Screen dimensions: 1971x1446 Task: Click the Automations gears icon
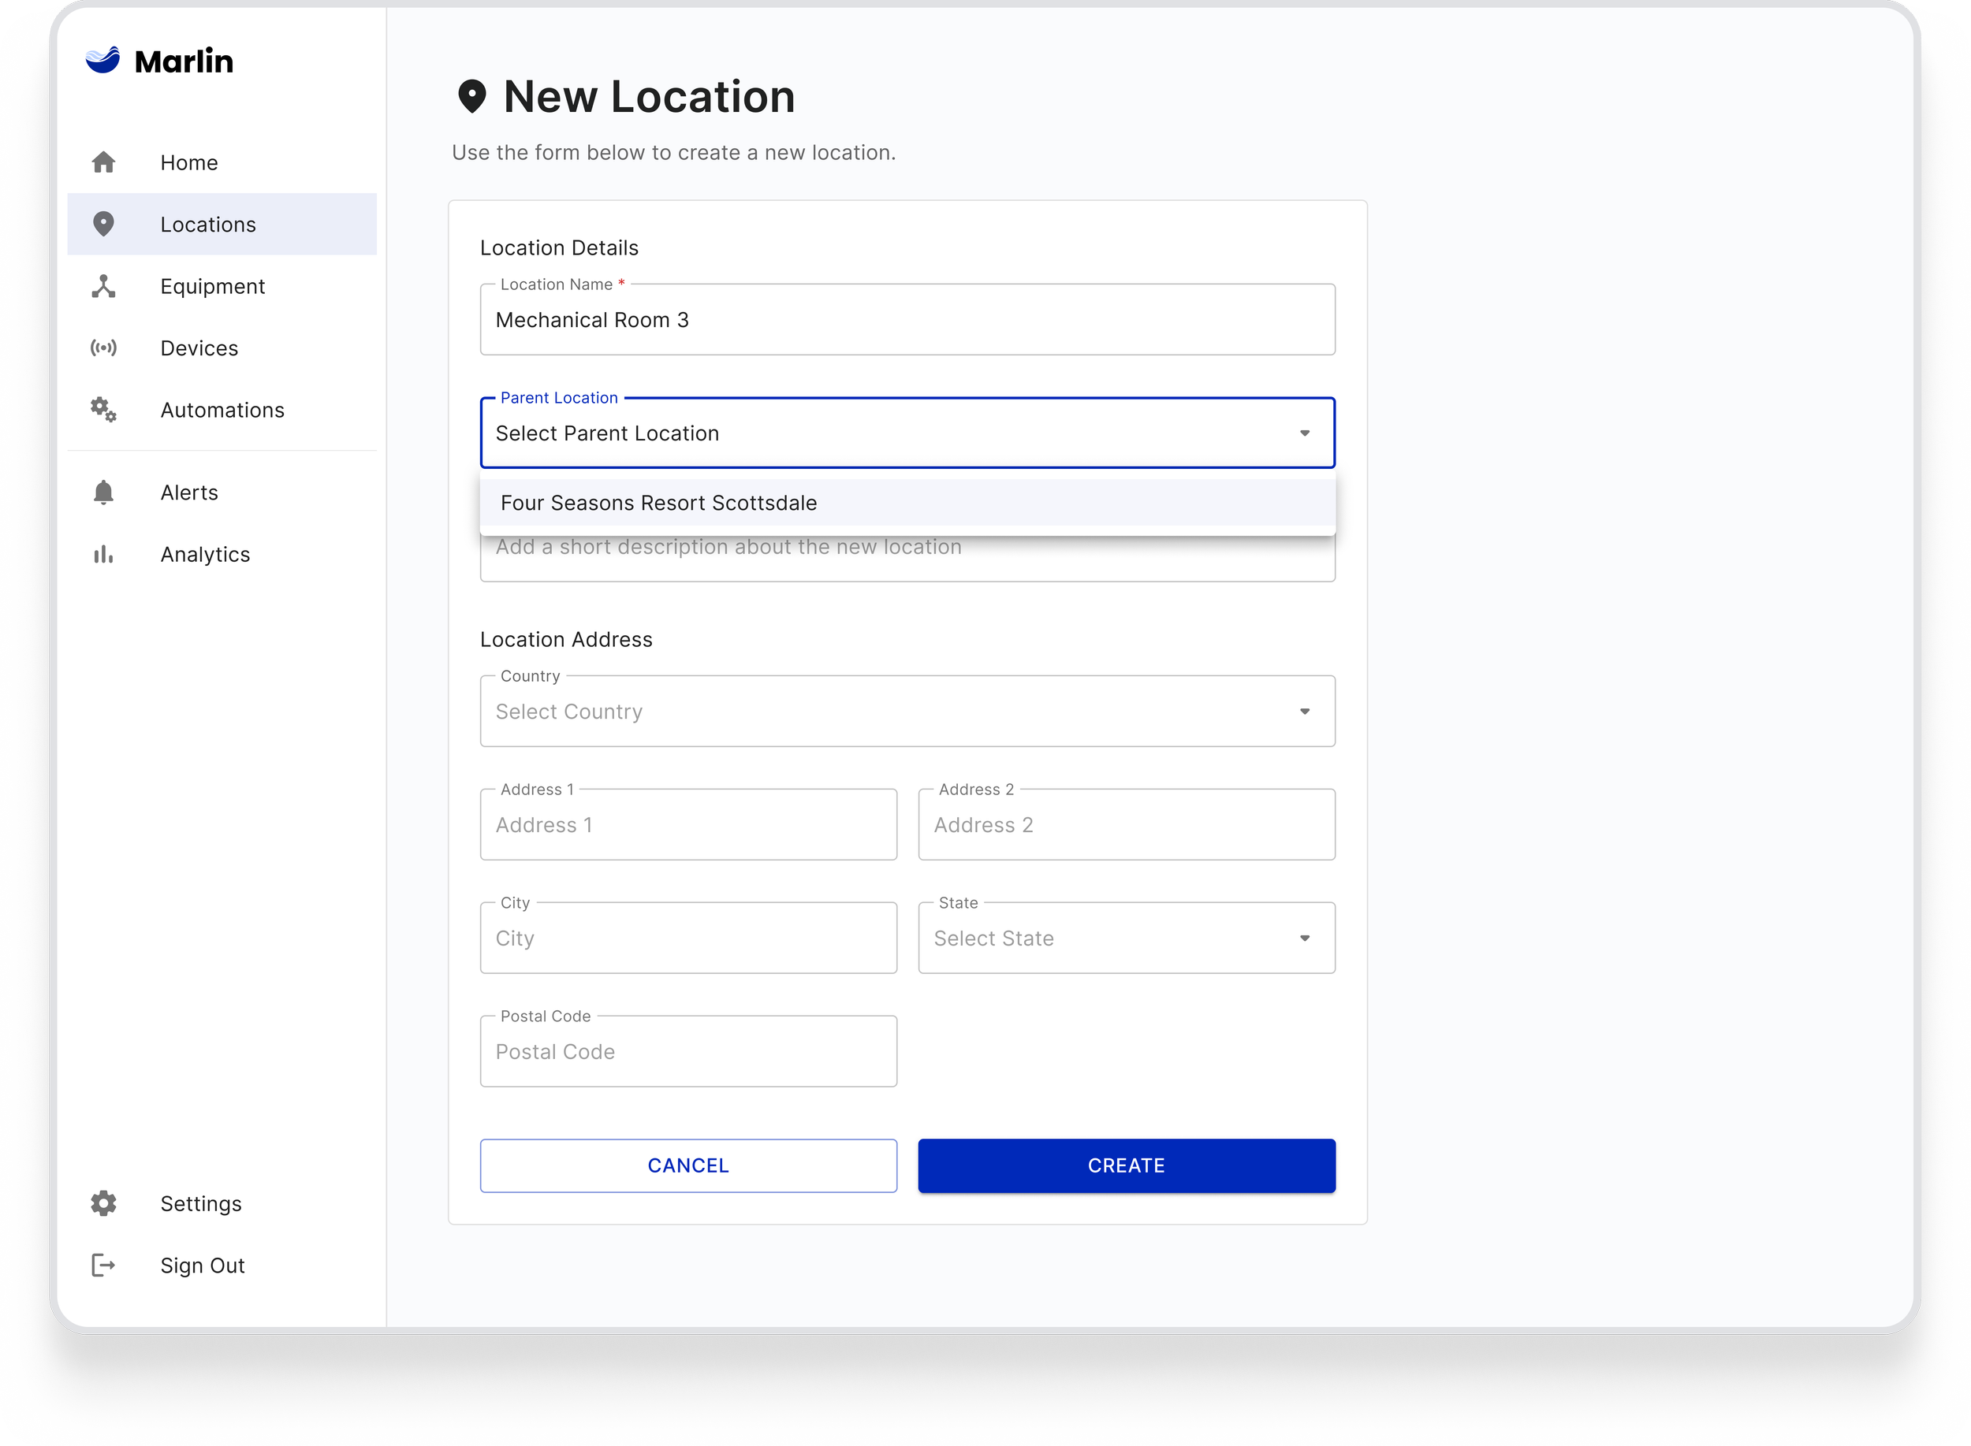103,410
